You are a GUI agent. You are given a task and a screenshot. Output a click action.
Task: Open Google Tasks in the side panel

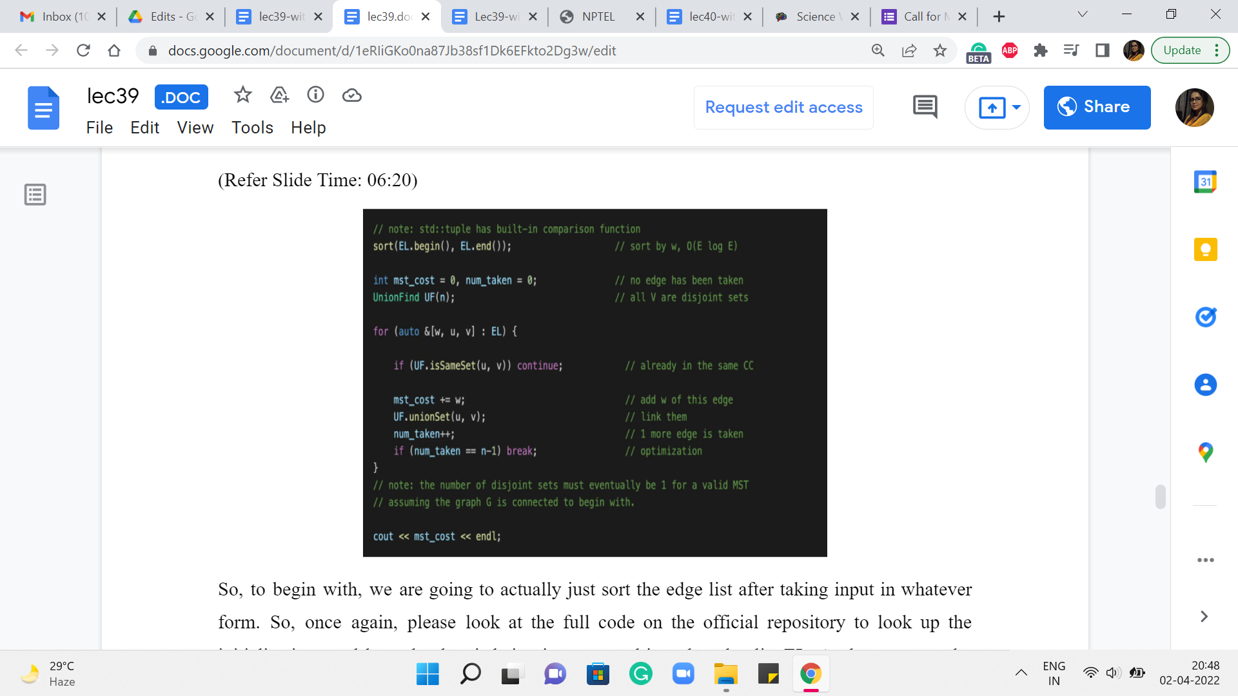1205,317
